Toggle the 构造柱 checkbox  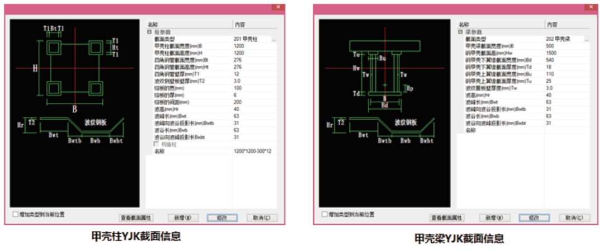[156, 144]
